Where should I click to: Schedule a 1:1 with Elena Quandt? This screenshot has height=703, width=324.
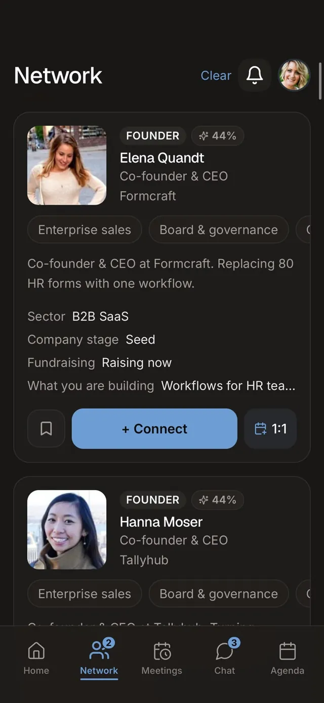coord(270,428)
